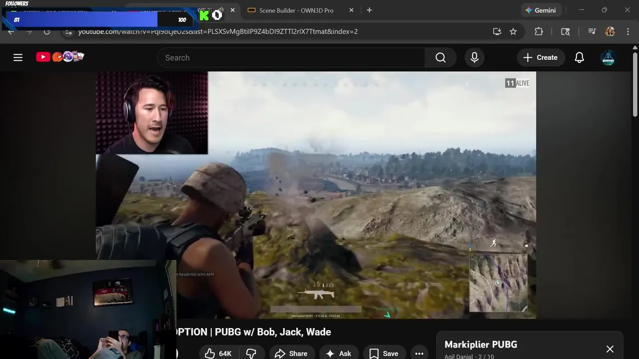Like the video showing 64K likes
This screenshot has height=359, width=639.
(219, 354)
